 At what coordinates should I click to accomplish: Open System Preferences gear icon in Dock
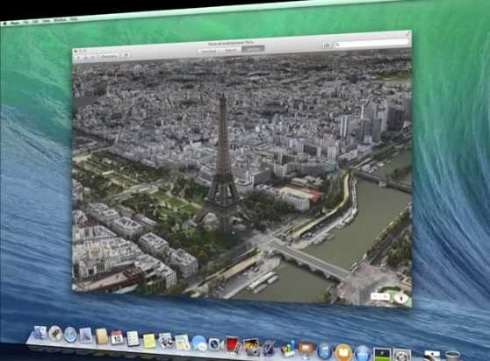[x=402, y=356]
